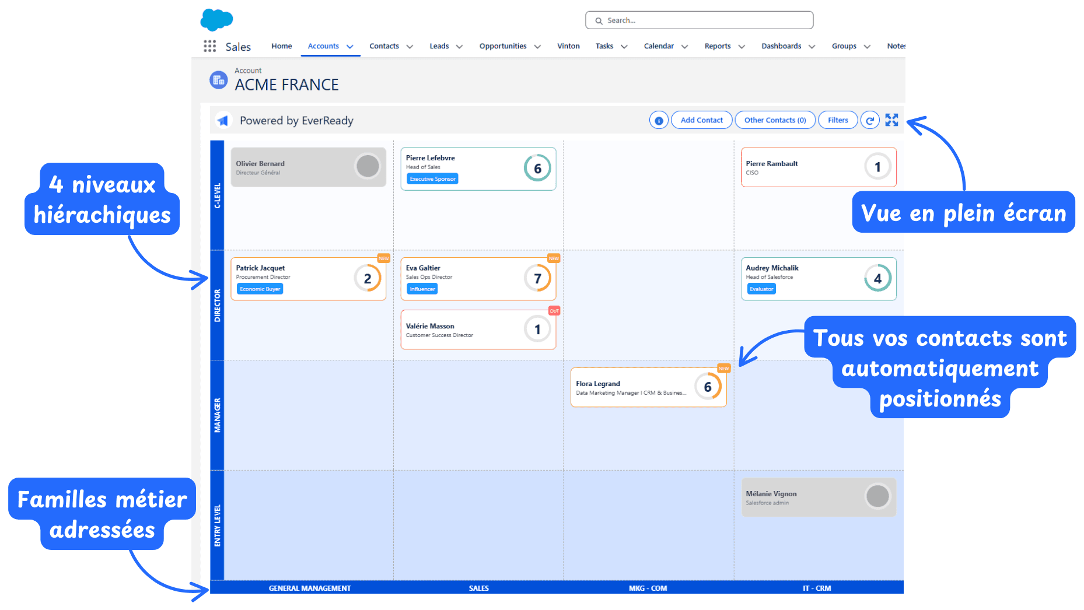Screen dimensions: 1084x610
Task: Click the ACME FRANCE account icon
Action: 219,80
